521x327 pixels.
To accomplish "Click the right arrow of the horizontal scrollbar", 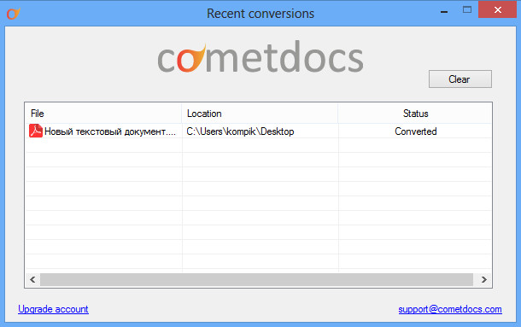I will [484, 279].
